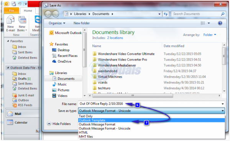Click the Save As help icon
Screen dimensions: 230x141
pyautogui.click(x=220, y=23)
